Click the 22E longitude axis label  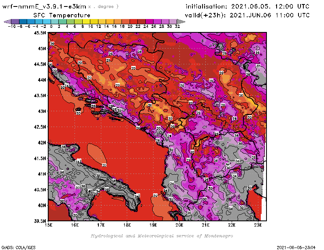coord(232,225)
